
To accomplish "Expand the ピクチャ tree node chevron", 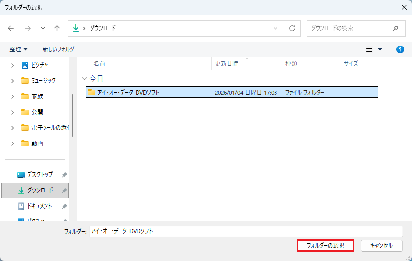I will [12, 65].
